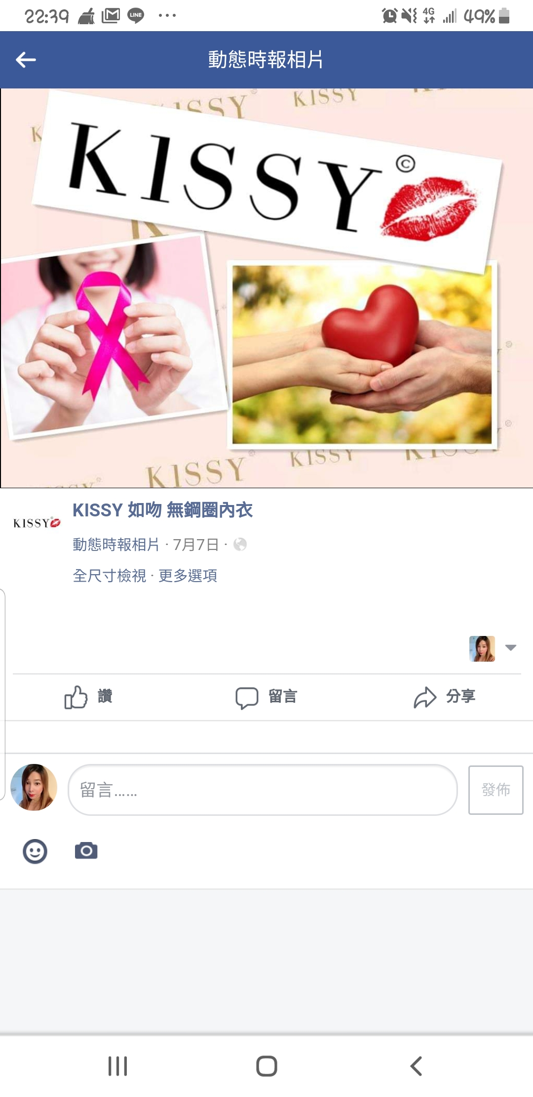The image size is (533, 1097).
Task: Tap the back arrow in header
Action: click(x=26, y=60)
